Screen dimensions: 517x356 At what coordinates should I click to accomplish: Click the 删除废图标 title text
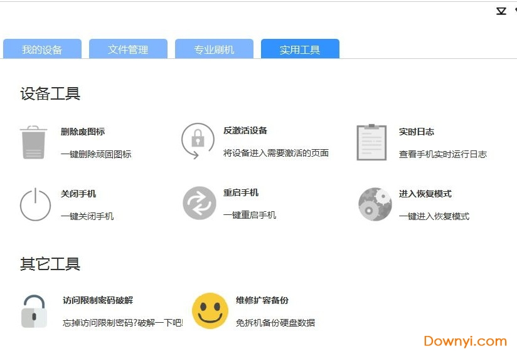click(x=83, y=132)
